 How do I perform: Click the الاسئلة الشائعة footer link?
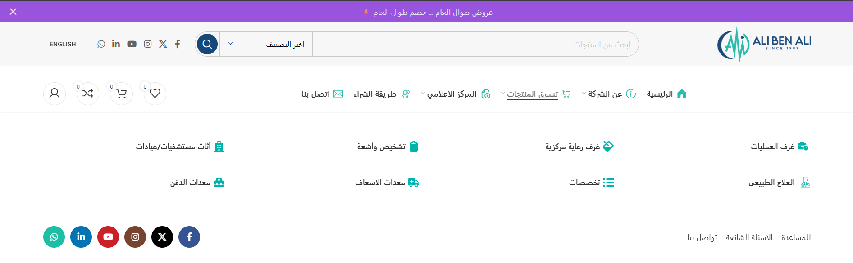pyautogui.click(x=749, y=237)
